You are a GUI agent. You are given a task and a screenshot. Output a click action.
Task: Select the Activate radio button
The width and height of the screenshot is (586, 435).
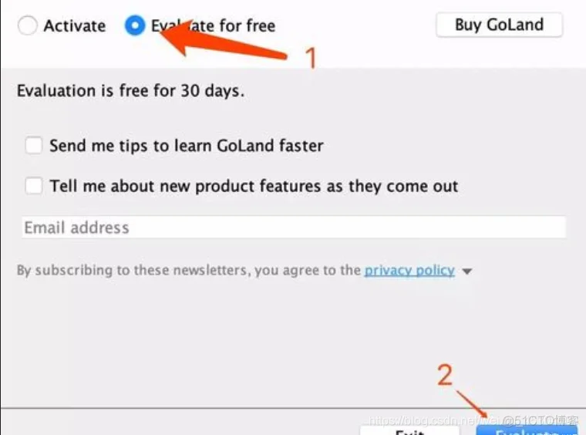tap(27, 25)
